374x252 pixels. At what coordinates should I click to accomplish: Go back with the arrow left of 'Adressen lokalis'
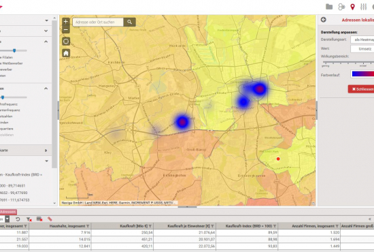(x=324, y=20)
